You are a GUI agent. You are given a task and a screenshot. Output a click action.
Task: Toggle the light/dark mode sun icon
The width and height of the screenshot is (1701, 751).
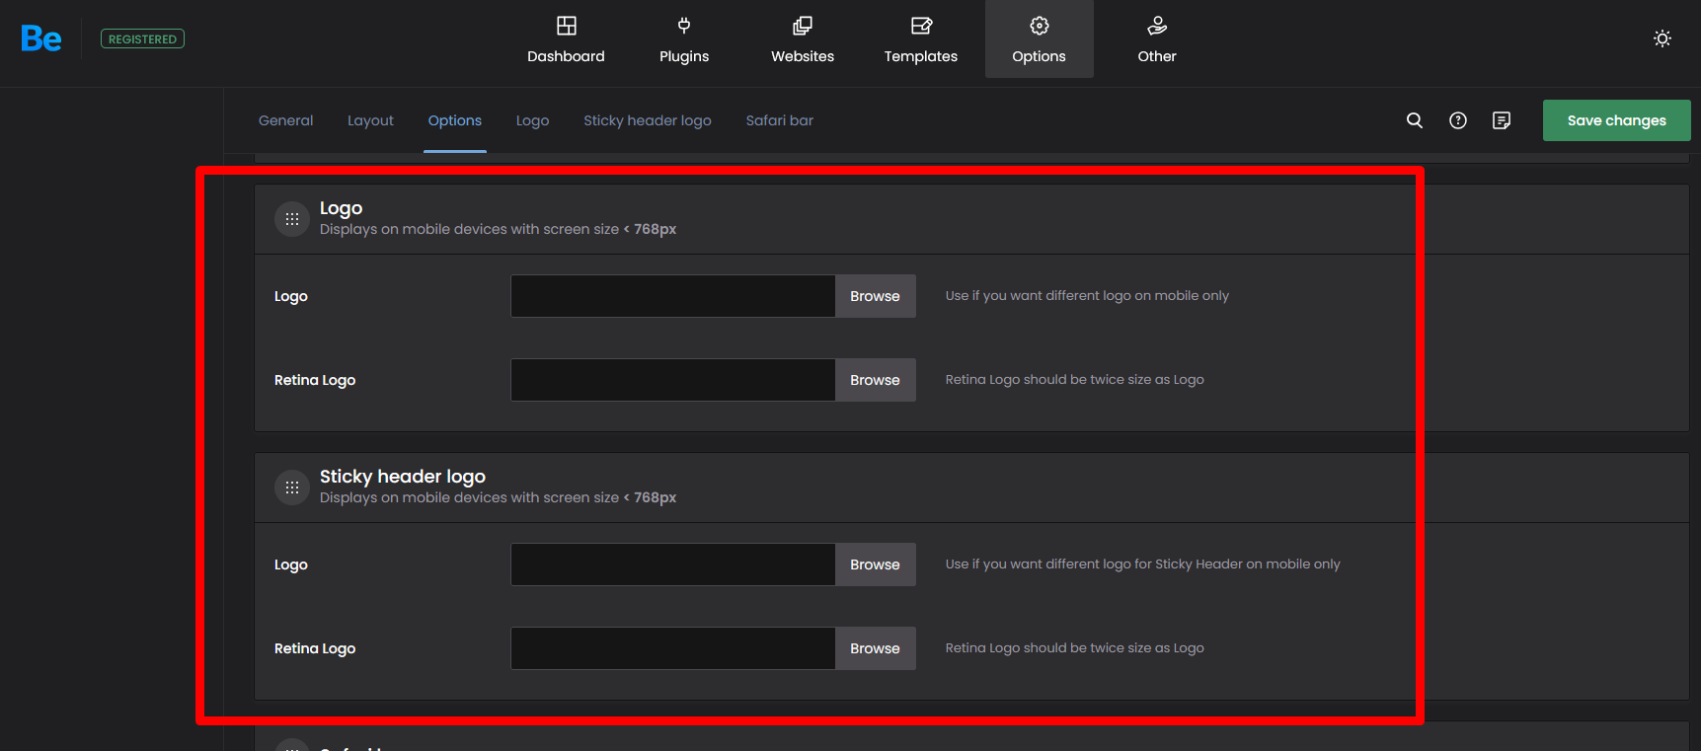pyautogui.click(x=1662, y=38)
